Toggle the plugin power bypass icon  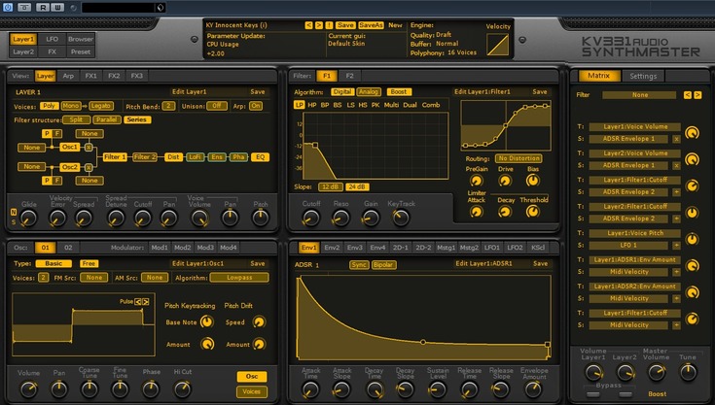coord(8,7)
